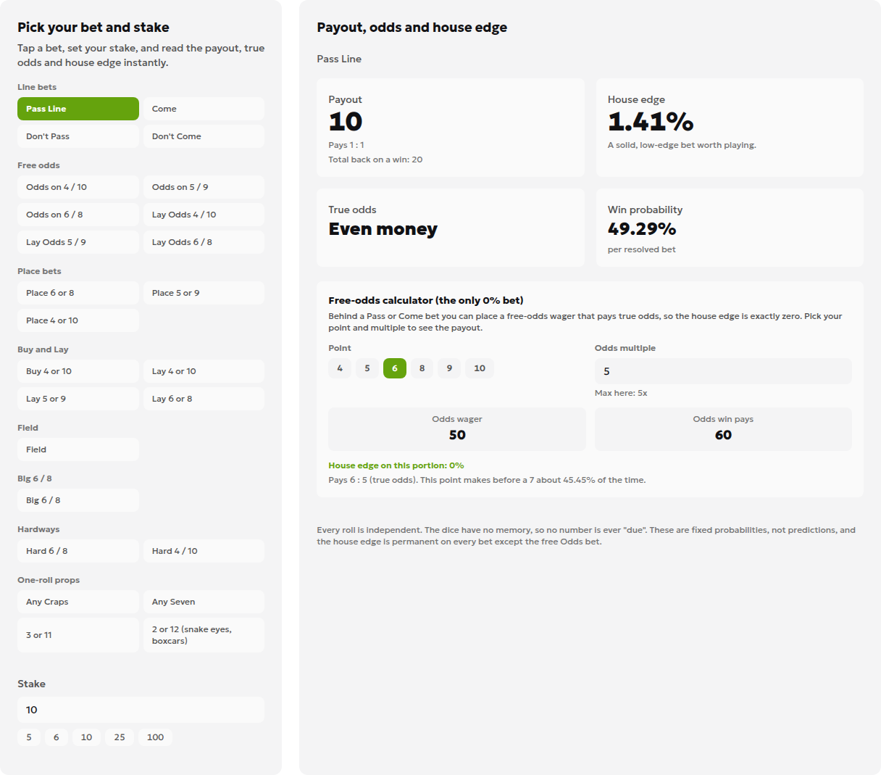Select the Don't Come bet
Image resolution: width=881 pixels, height=775 pixels.
pyautogui.click(x=204, y=136)
